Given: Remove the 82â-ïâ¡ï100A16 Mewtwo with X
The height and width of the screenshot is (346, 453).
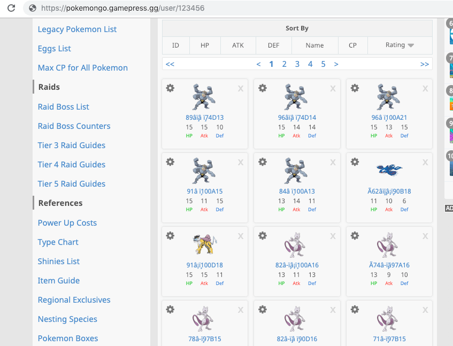Looking at the screenshot, I should 333,236.
